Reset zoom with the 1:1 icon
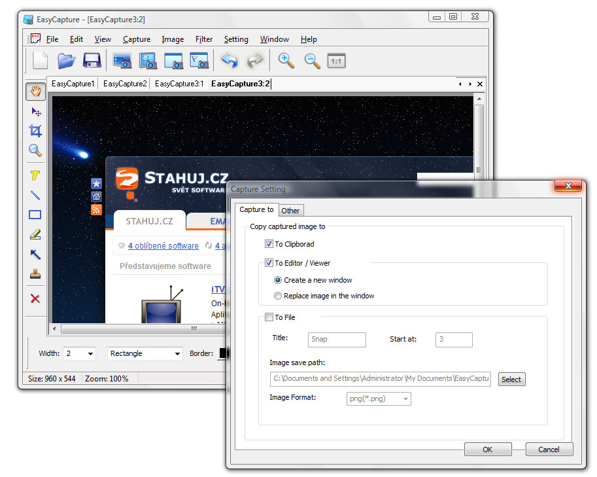 pos(337,61)
